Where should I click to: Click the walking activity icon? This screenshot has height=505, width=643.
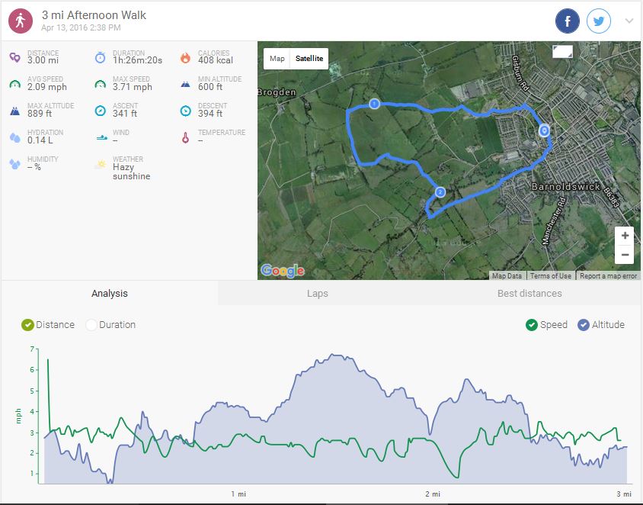(x=21, y=21)
